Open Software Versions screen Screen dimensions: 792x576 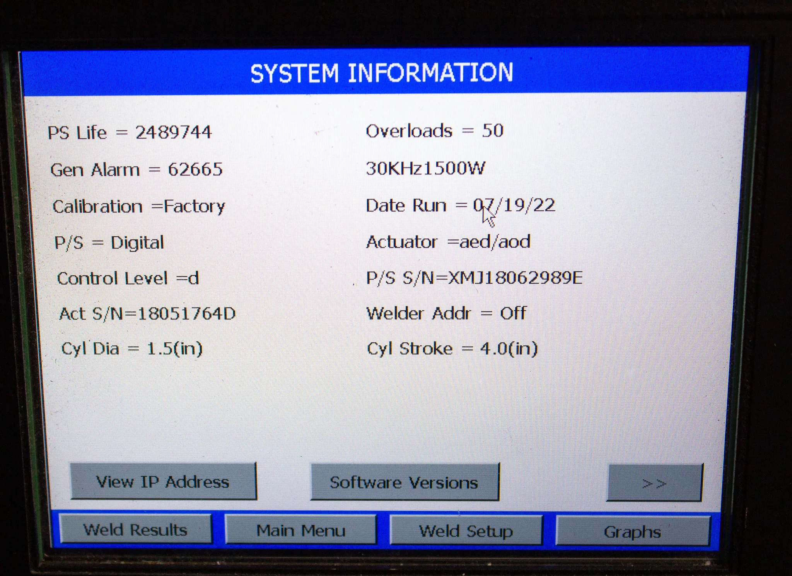click(405, 482)
